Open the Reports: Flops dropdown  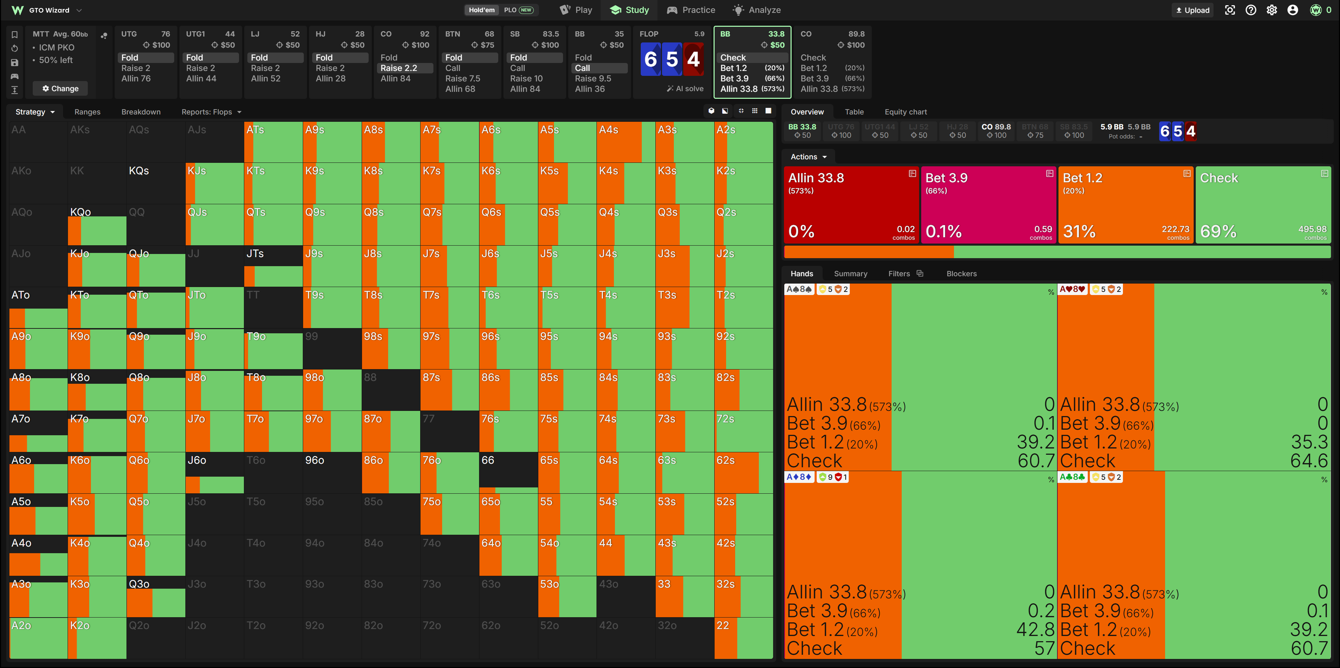tap(211, 112)
